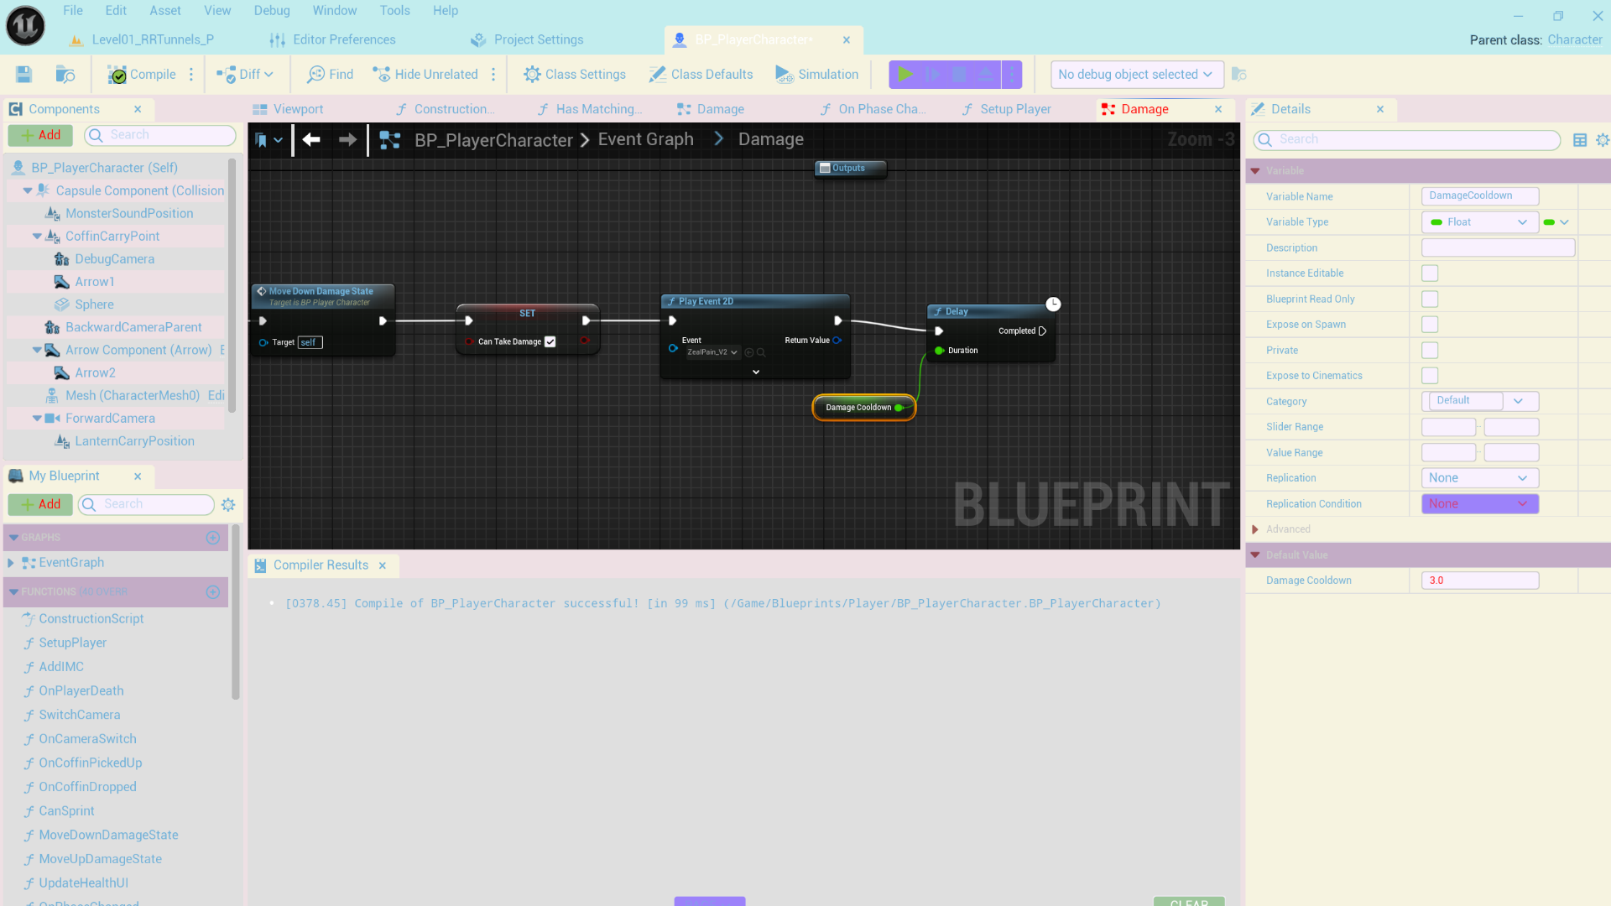
Task: Open the Replication dropdown
Action: point(1480,478)
